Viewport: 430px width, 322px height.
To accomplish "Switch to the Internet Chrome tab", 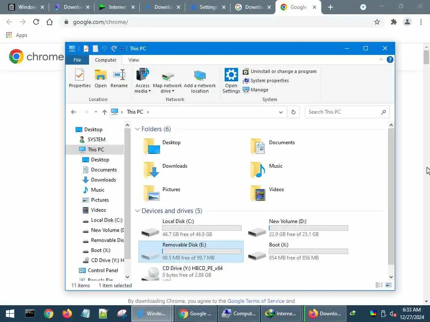I will [117, 7].
